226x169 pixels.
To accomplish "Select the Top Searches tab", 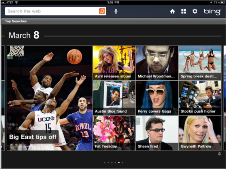I will (x=15, y=21).
